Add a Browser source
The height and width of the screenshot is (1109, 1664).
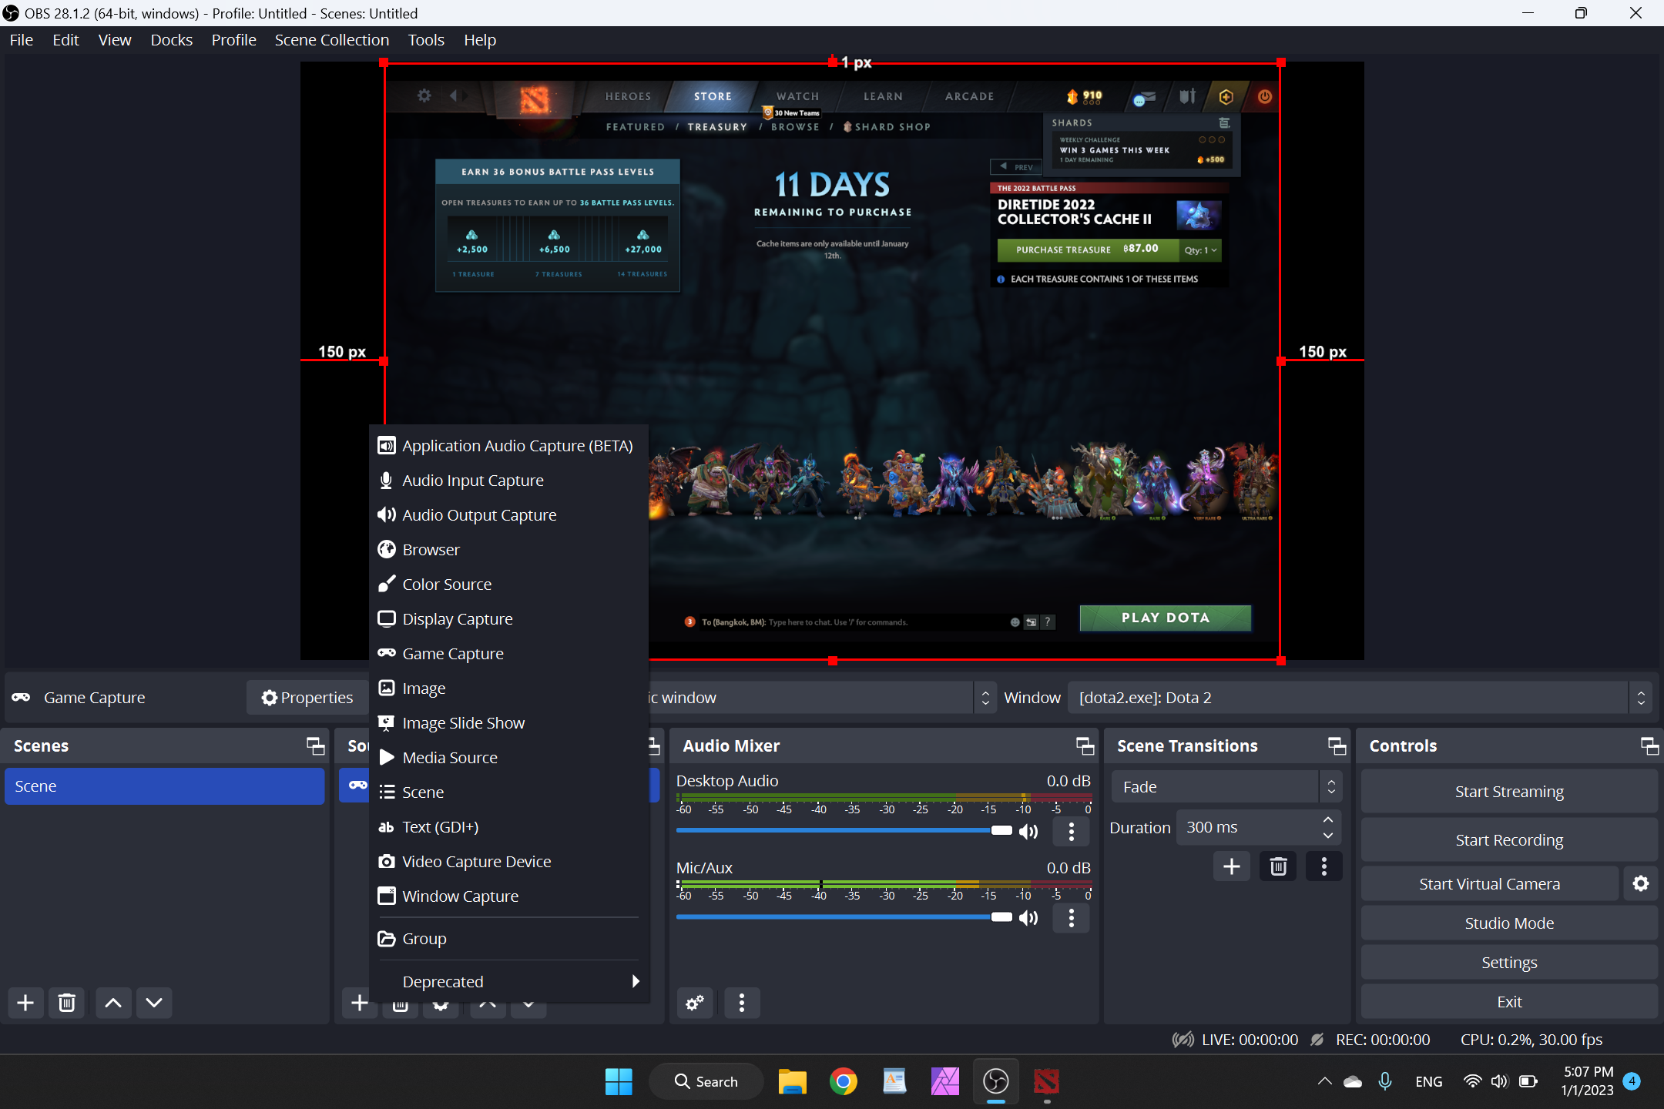pos(508,550)
